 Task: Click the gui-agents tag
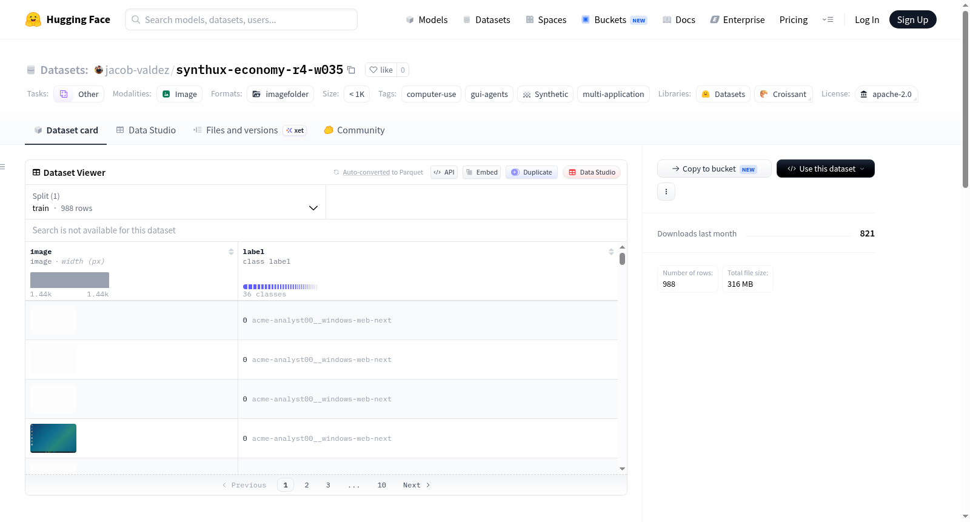tap(489, 94)
